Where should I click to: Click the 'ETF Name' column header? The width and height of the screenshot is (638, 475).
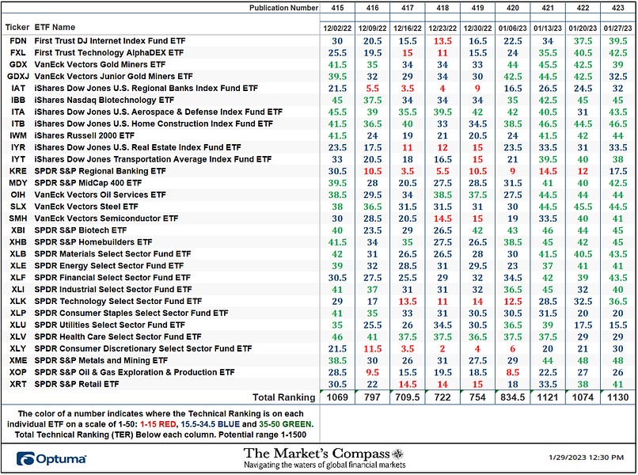pyautogui.click(x=55, y=27)
